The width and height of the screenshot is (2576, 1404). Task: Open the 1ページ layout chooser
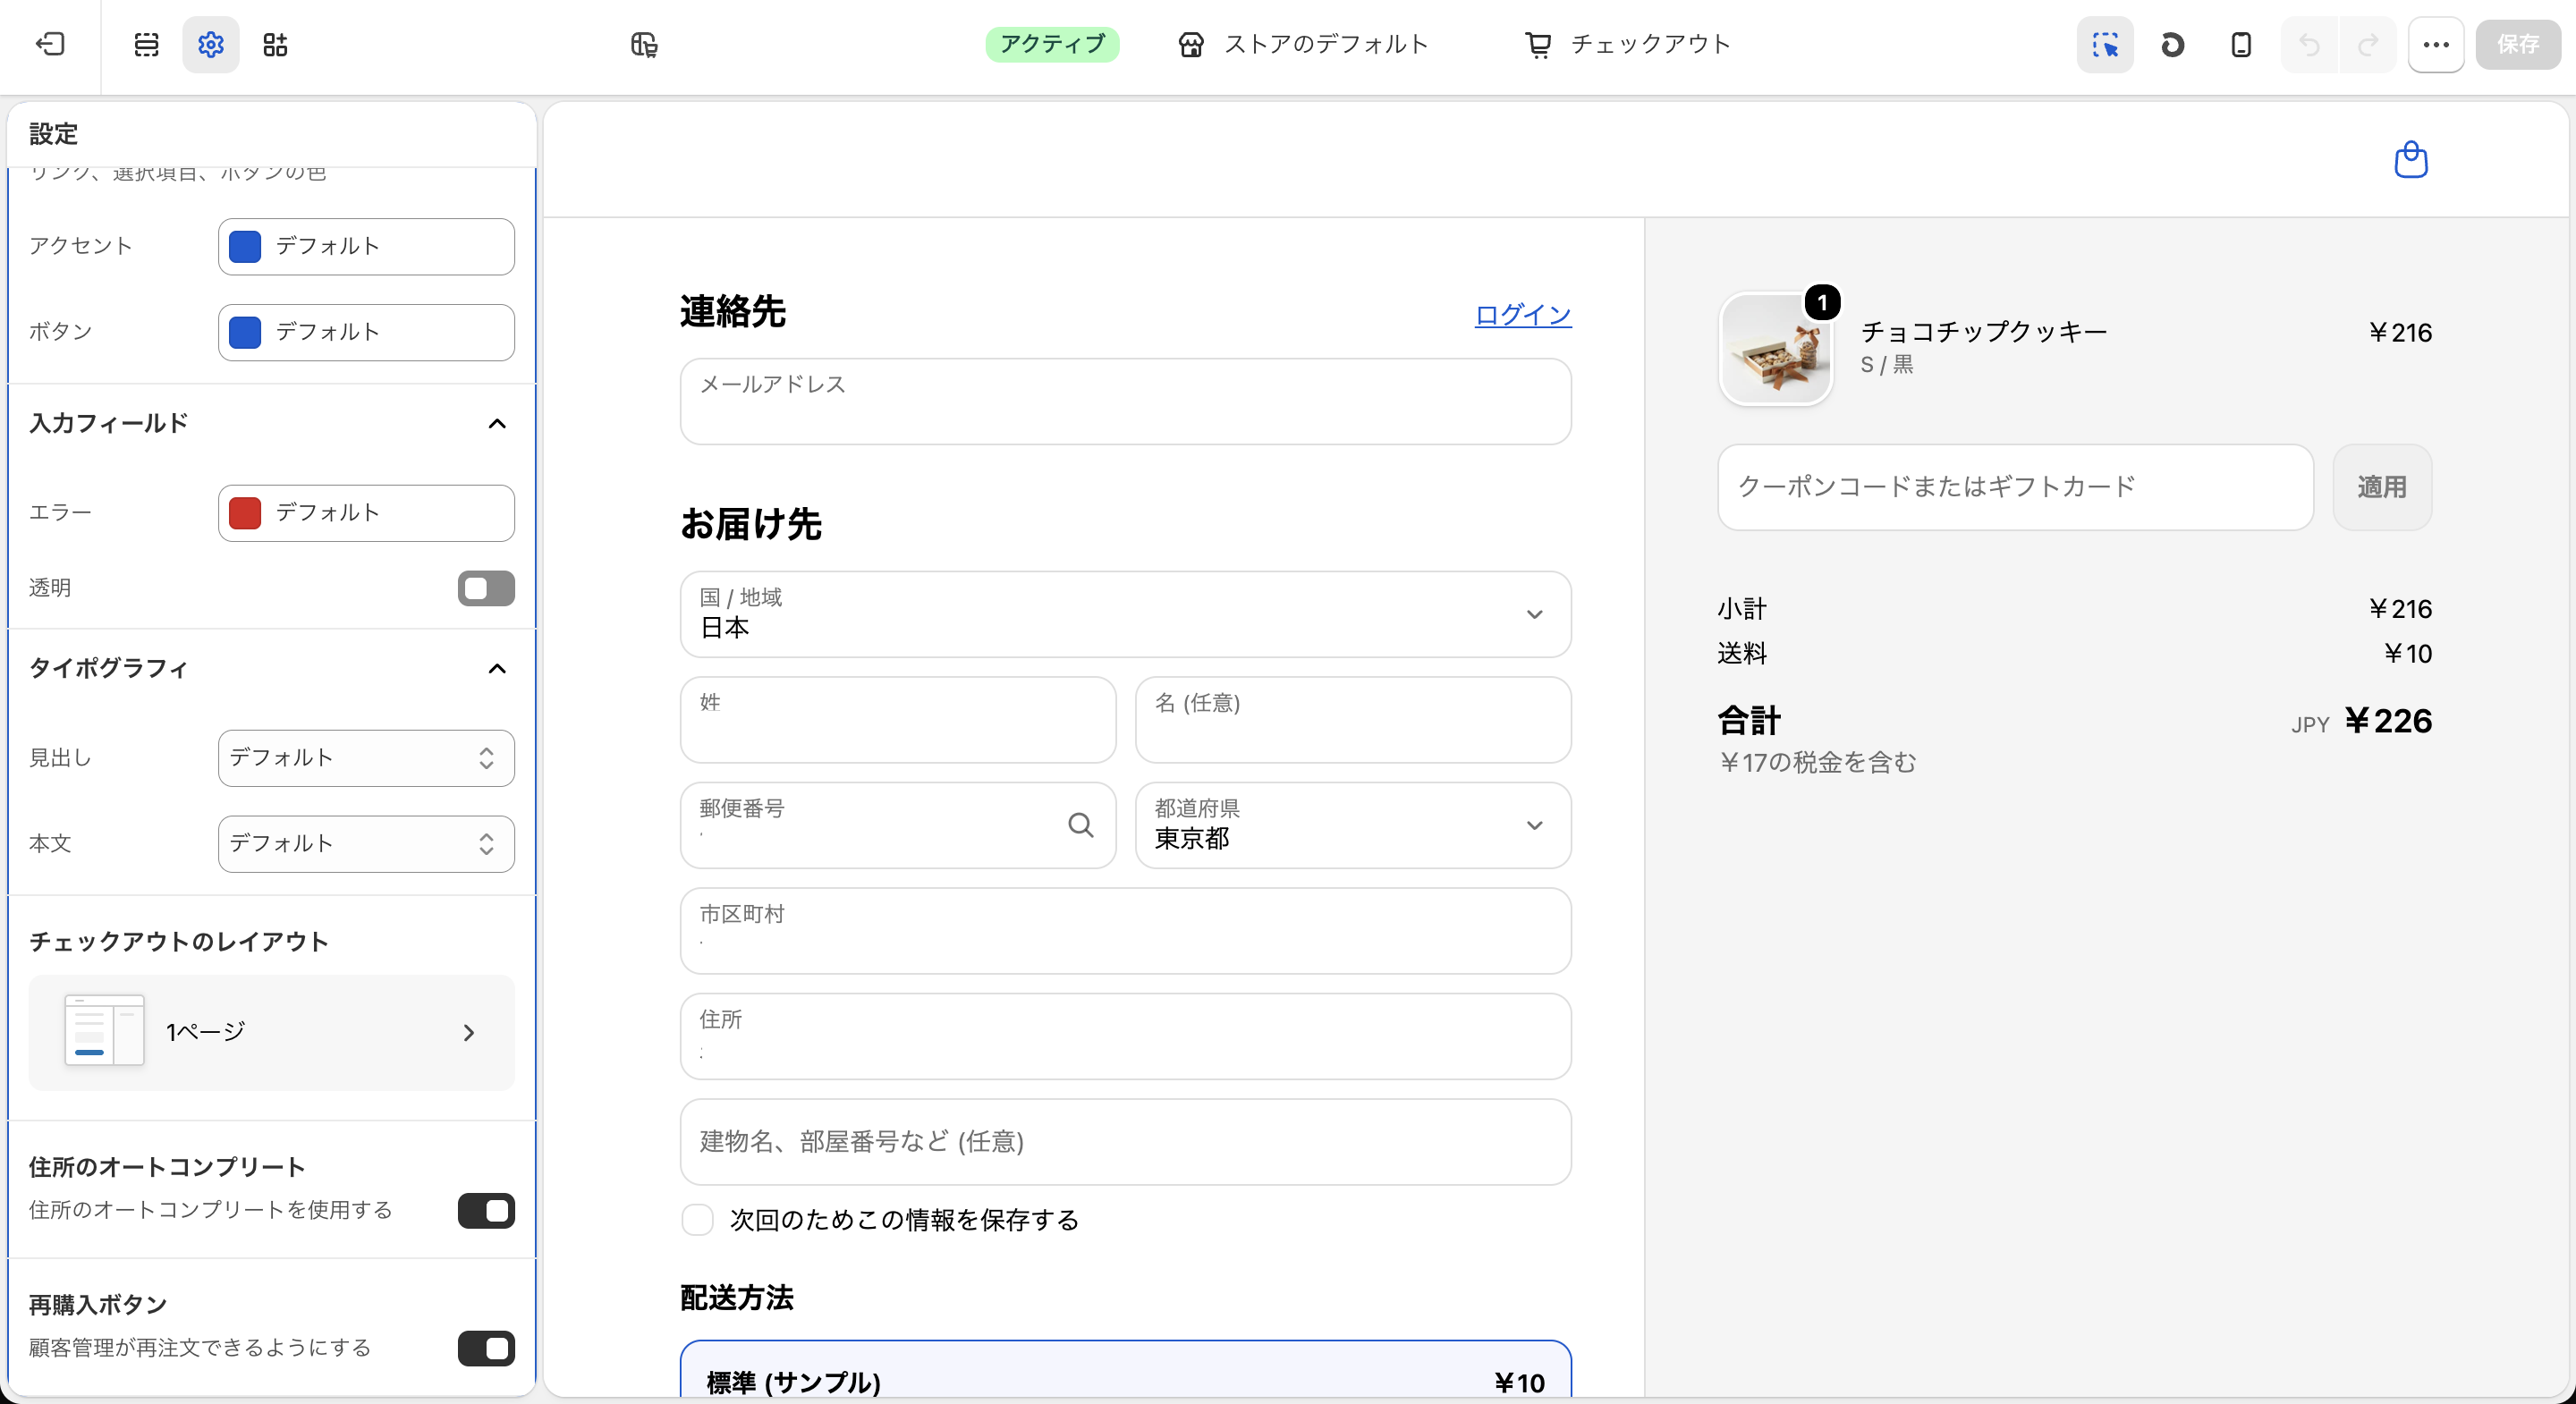[x=271, y=1032]
